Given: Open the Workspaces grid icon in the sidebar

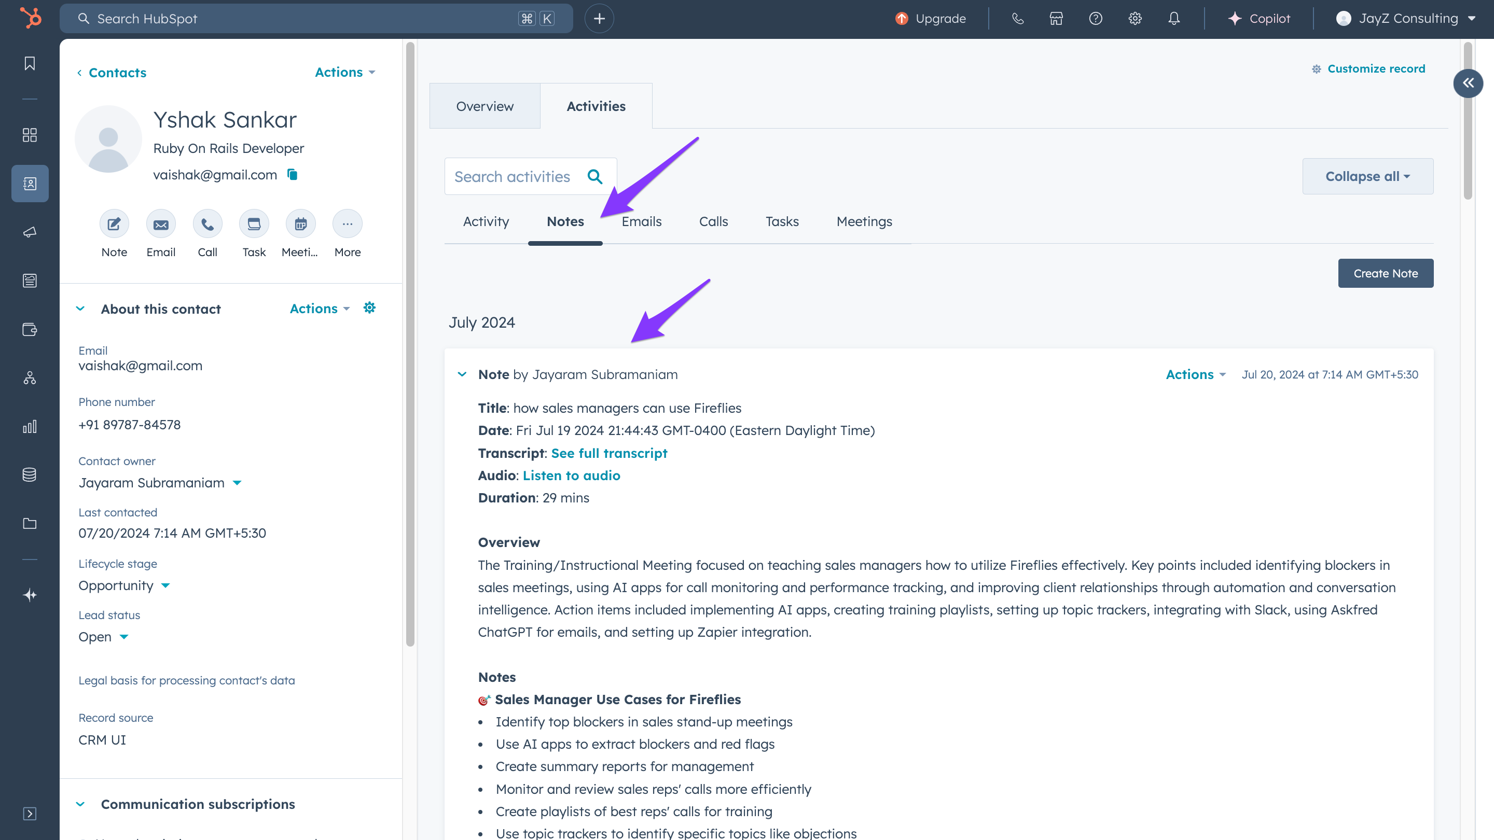Looking at the screenshot, I should click(x=30, y=135).
